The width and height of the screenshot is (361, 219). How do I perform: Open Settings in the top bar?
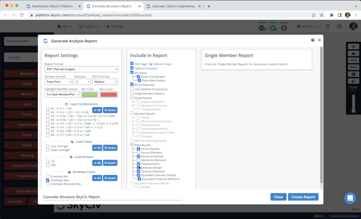pos(115,27)
